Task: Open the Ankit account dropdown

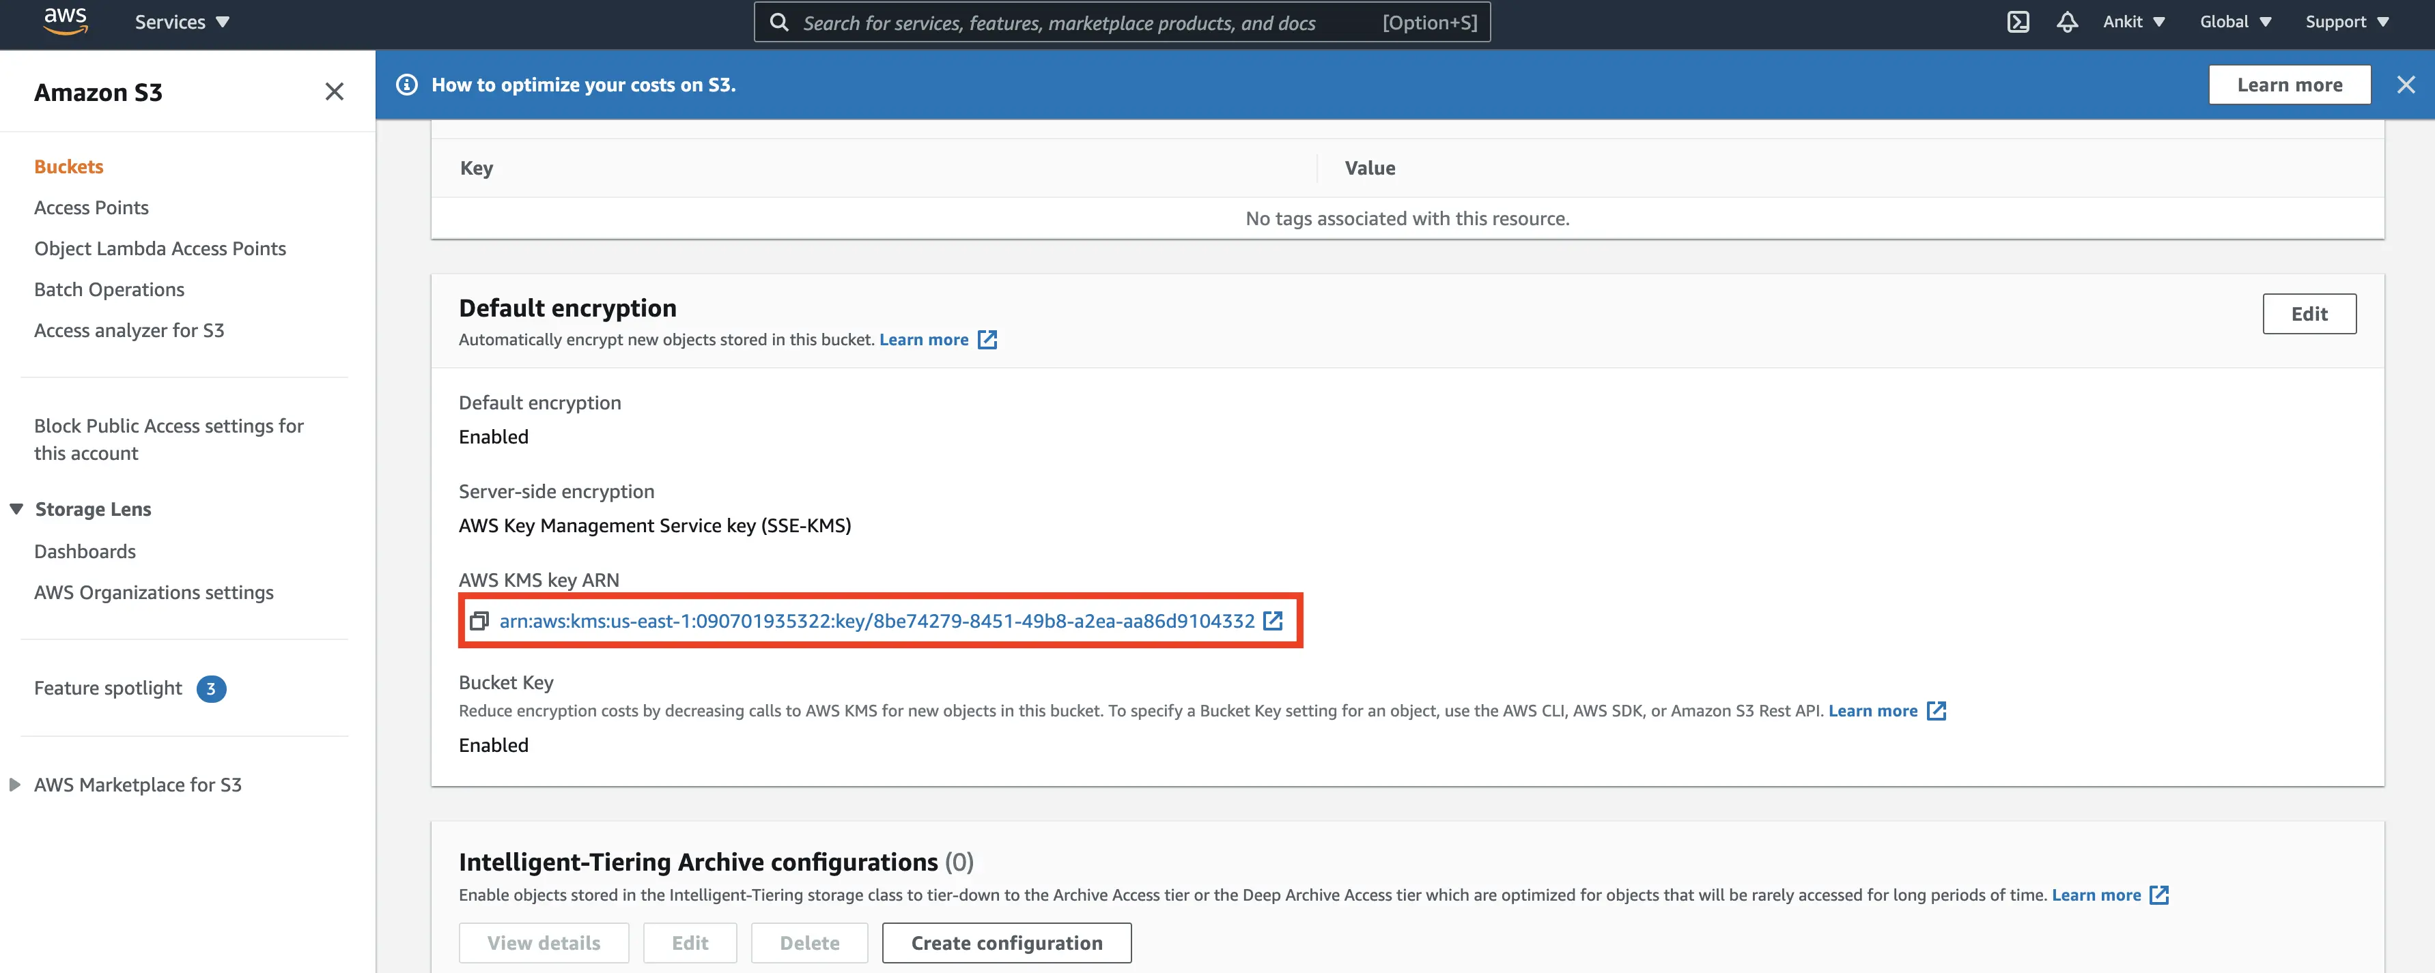Action: (x=2133, y=22)
